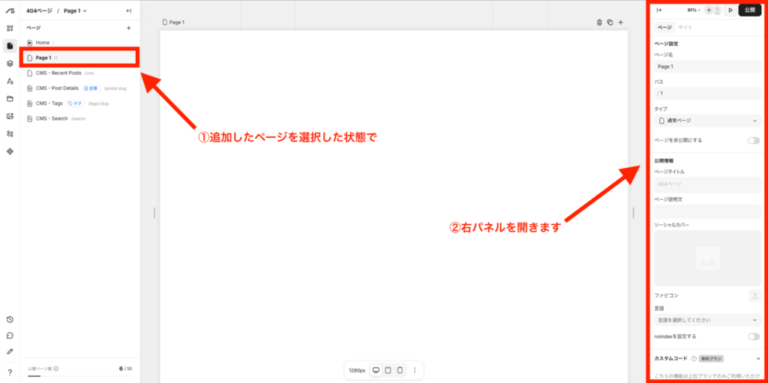Open the add elements panel icon
Screen dimensions: 768x383
pos(10,28)
